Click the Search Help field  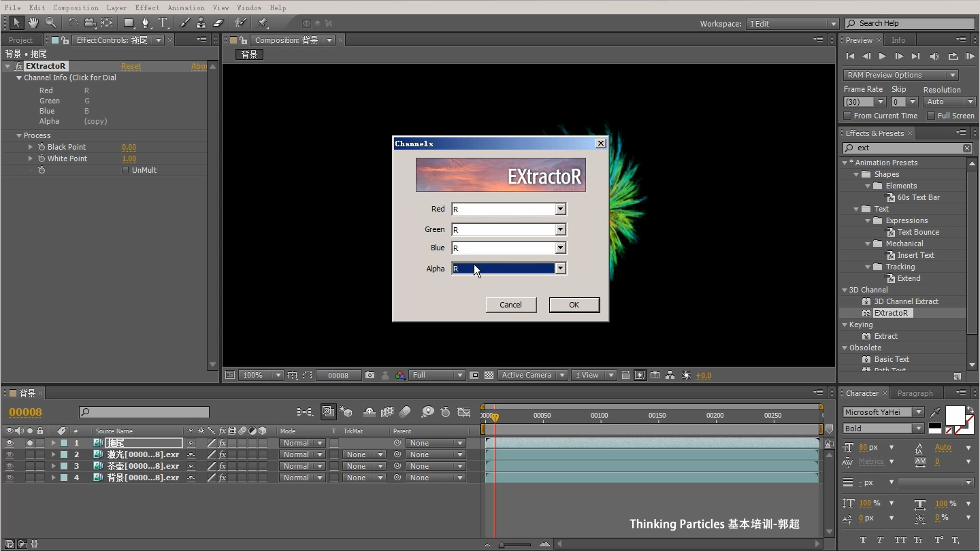pos(909,23)
